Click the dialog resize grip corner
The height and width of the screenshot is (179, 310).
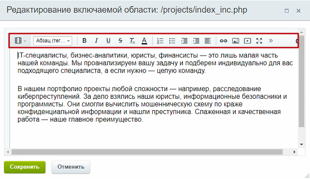tap(307, 176)
